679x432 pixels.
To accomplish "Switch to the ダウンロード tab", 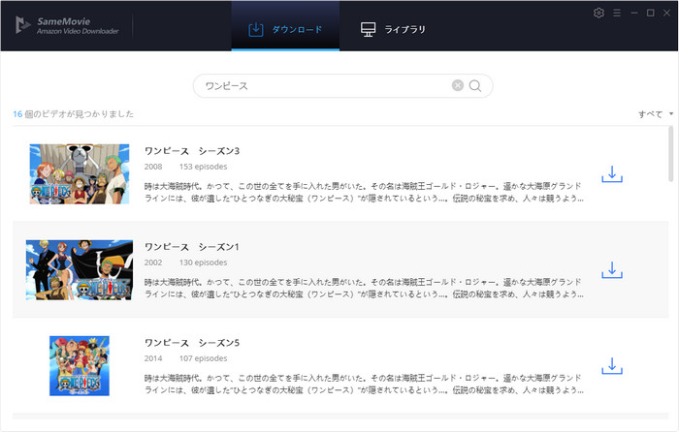I will tap(285, 26).
